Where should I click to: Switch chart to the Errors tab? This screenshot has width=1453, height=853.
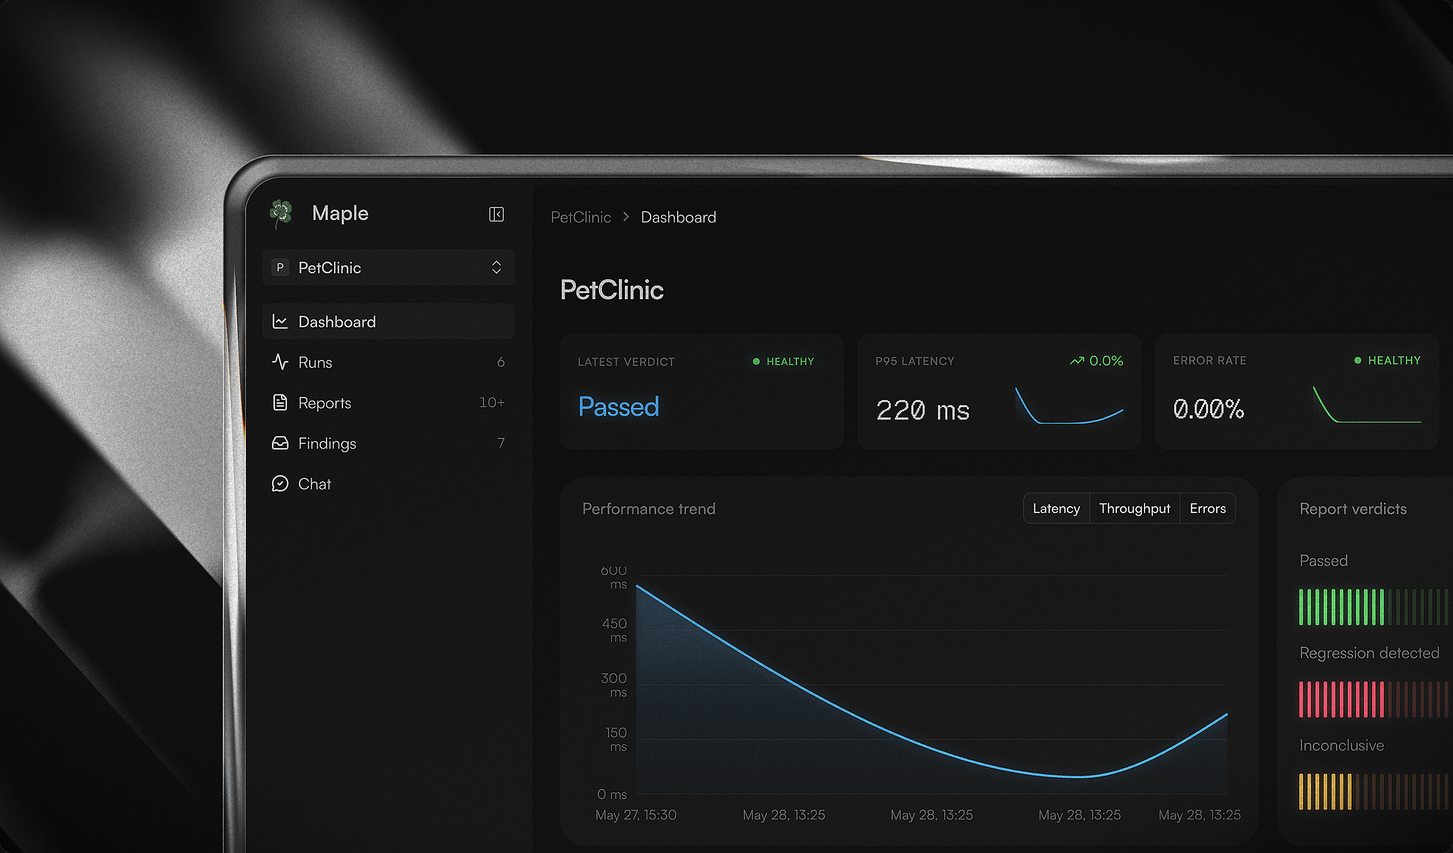1208,508
